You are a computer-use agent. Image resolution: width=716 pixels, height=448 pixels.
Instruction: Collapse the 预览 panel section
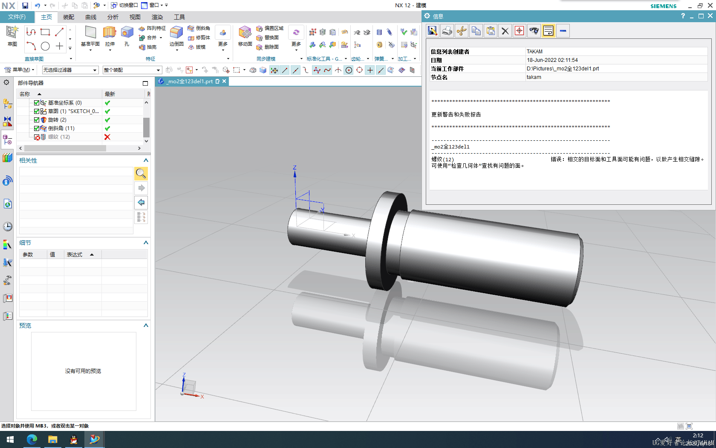click(x=146, y=326)
